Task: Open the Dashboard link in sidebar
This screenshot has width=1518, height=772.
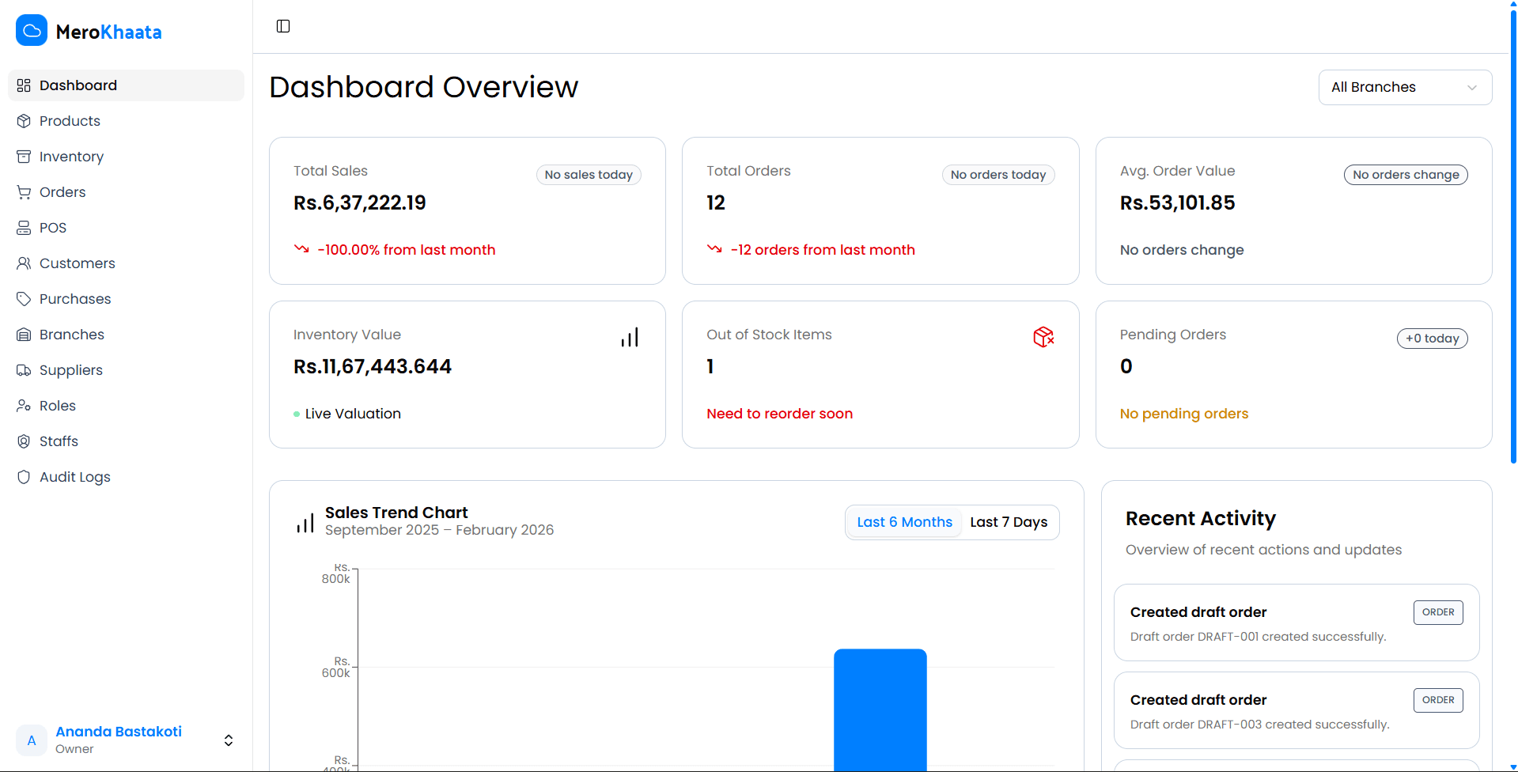Action: point(78,85)
